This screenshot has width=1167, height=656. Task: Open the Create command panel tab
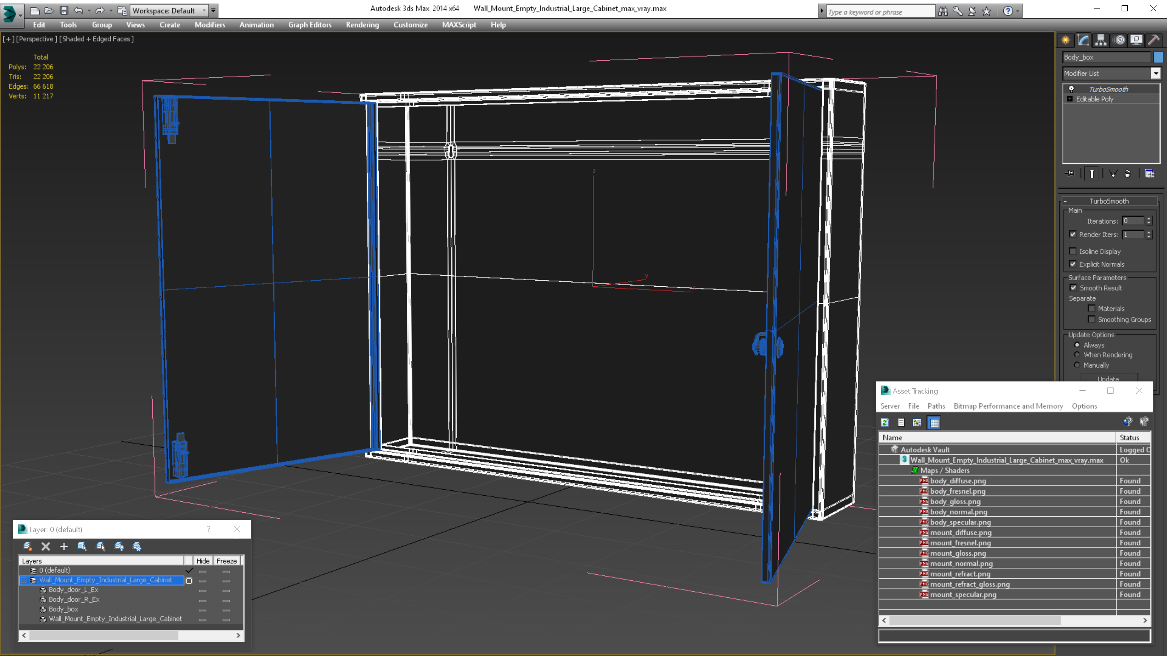[x=1066, y=40]
